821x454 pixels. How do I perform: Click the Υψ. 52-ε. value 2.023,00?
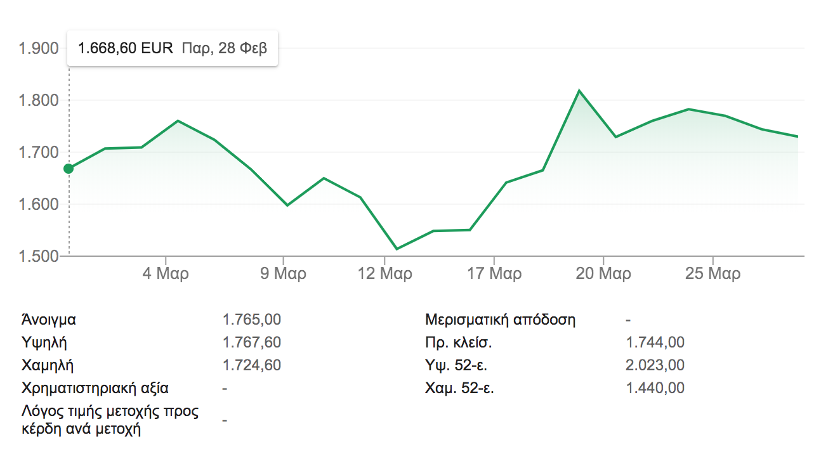click(x=655, y=365)
